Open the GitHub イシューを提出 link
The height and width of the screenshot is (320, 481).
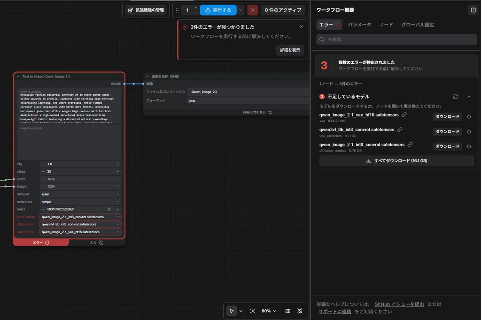(399, 304)
